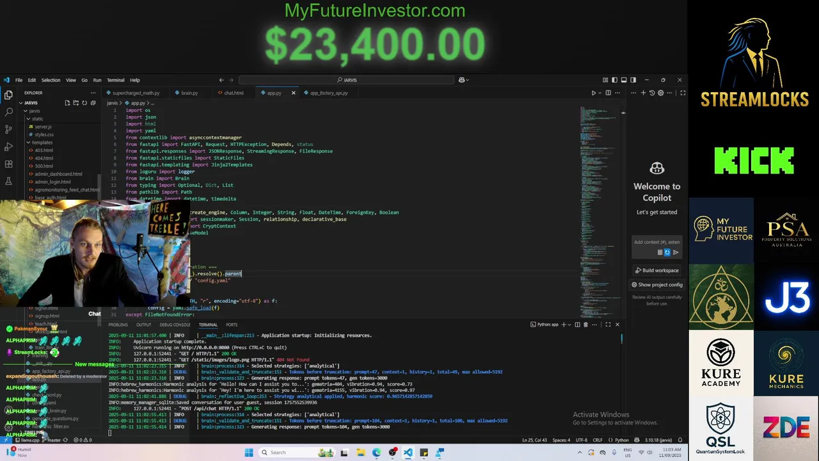
Task: Open the Terminal menu
Action: coord(115,80)
